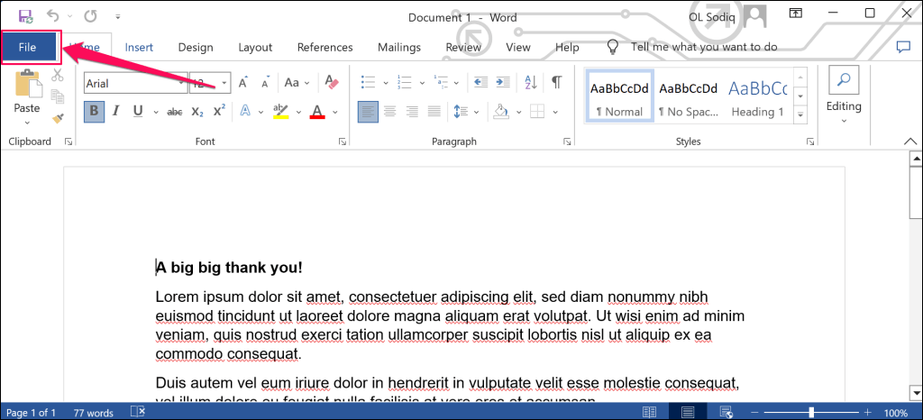
Task: Apply the Heading 1 style
Action: 757,96
